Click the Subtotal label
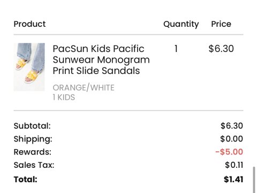257x193 pixels. click(x=32, y=126)
